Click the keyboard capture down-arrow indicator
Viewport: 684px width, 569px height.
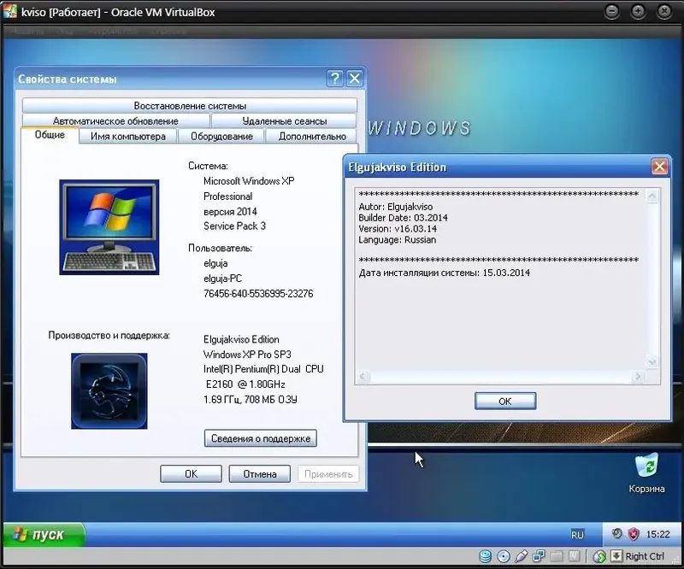[616, 555]
